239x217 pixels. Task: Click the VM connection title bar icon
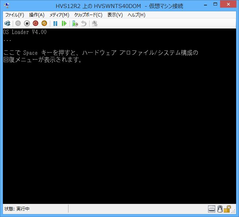[7, 5]
